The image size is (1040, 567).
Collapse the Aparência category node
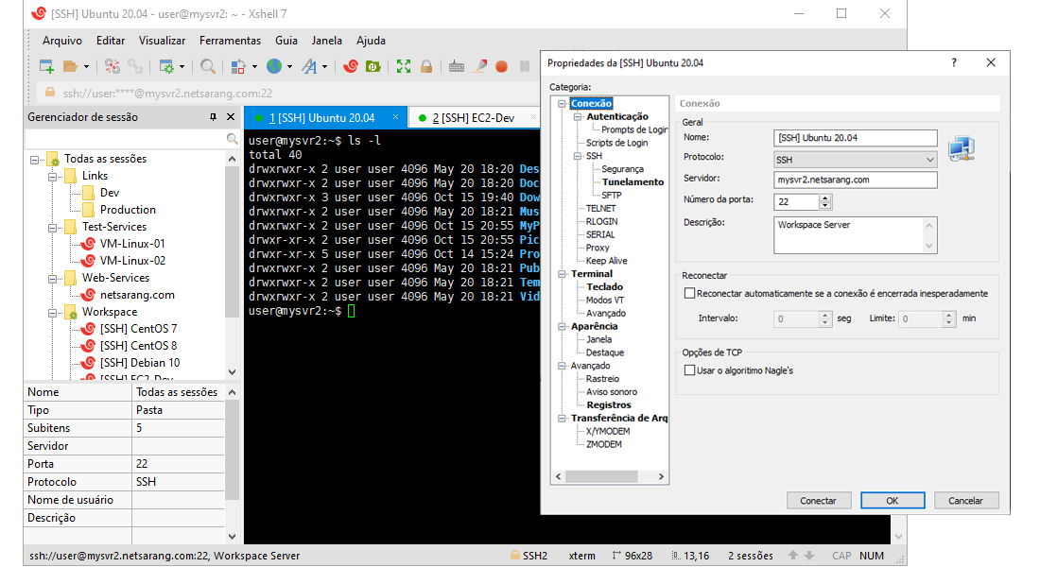click(x=562, y=326)
